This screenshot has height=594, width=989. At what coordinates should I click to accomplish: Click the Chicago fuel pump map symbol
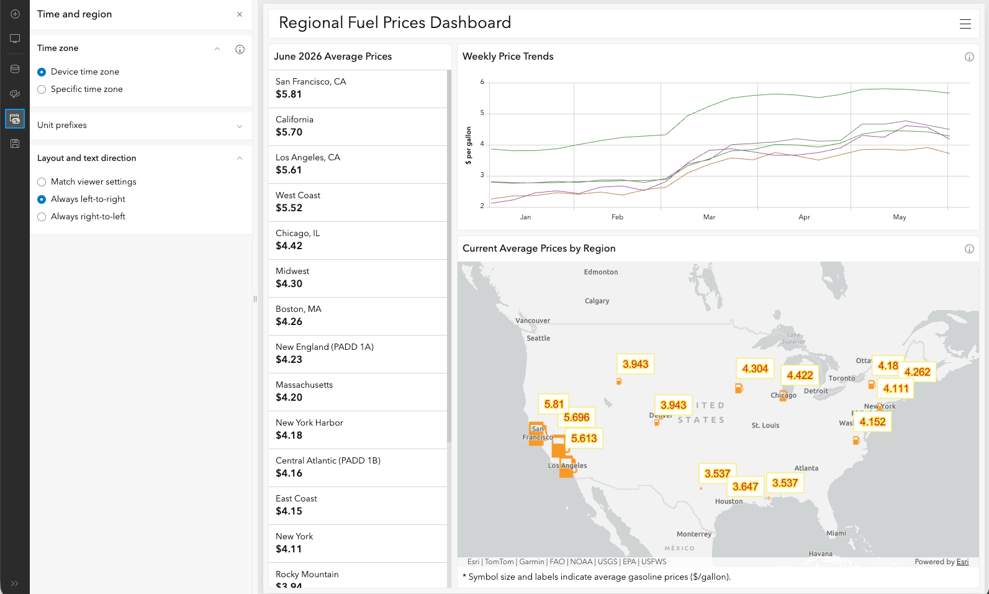pos(783,396)
